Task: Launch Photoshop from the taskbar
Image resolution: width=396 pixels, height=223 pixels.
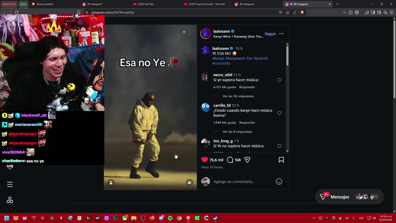Action: pos(116,218)
